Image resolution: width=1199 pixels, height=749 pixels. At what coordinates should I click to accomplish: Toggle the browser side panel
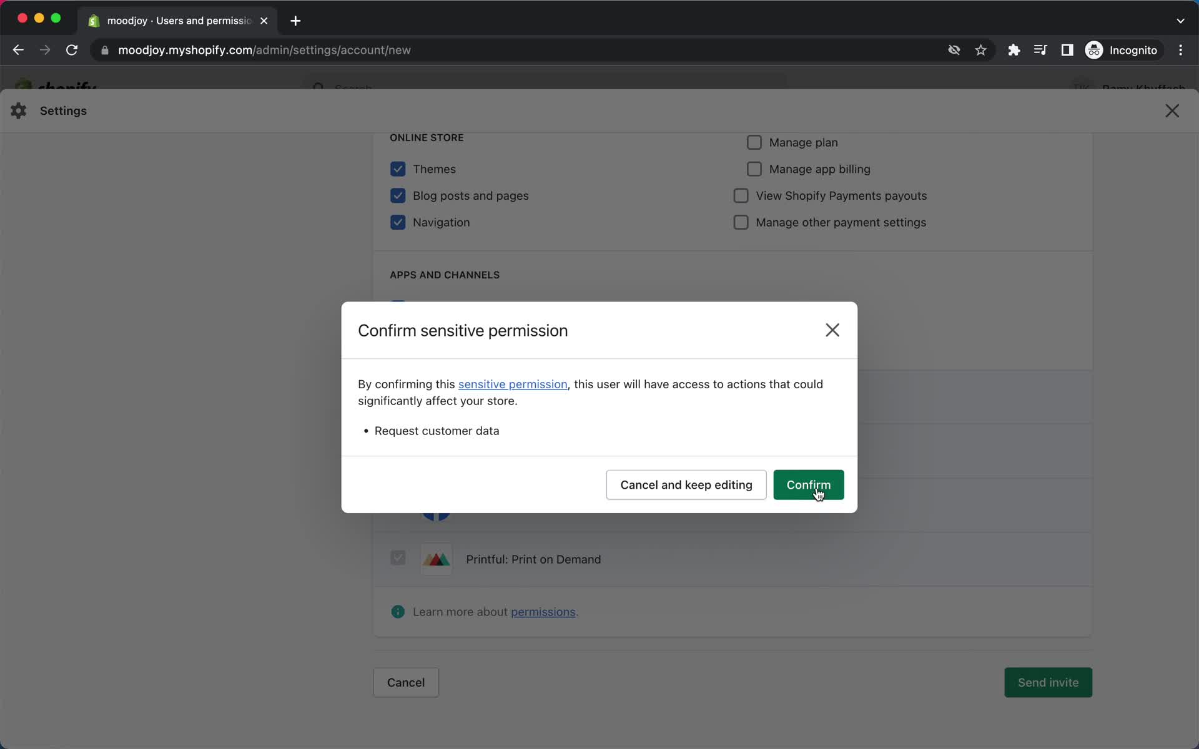click(x=1067, y=50)
